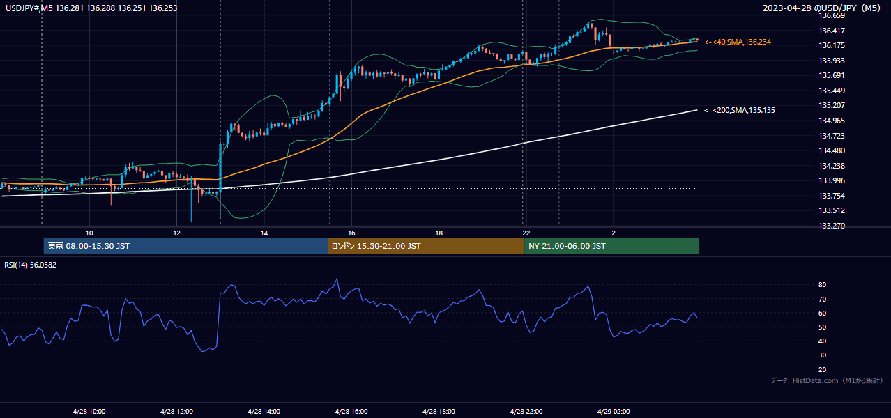891x418 pixels.
Task: Click the date label 4/28 12:00
Action: click(x=176, y=411)
